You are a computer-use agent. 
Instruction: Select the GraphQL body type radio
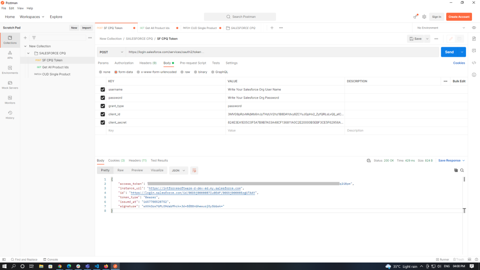pyautogui.click(x=213, y=72)
